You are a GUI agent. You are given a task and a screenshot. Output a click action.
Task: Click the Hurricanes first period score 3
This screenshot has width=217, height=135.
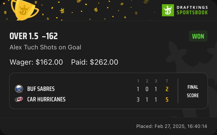[x=138, y=100]
